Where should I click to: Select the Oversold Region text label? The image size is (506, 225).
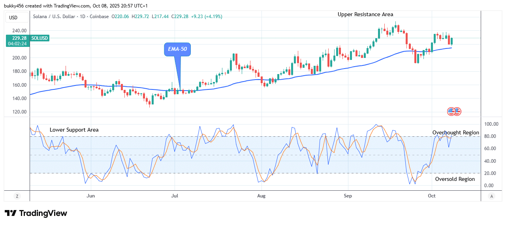pyautogui.click(x=455, y=179)
